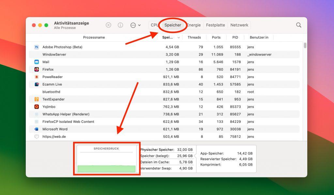Click the Yojimbo app icon

[37, 107]
